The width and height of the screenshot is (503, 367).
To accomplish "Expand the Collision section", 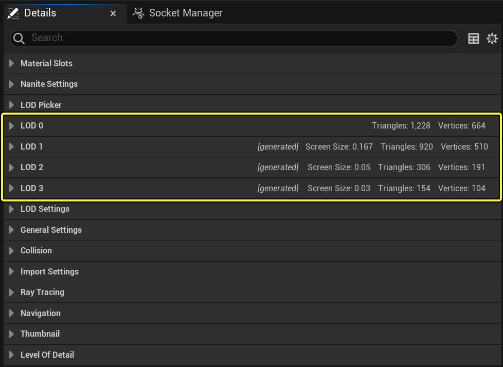I will (11, 250).
